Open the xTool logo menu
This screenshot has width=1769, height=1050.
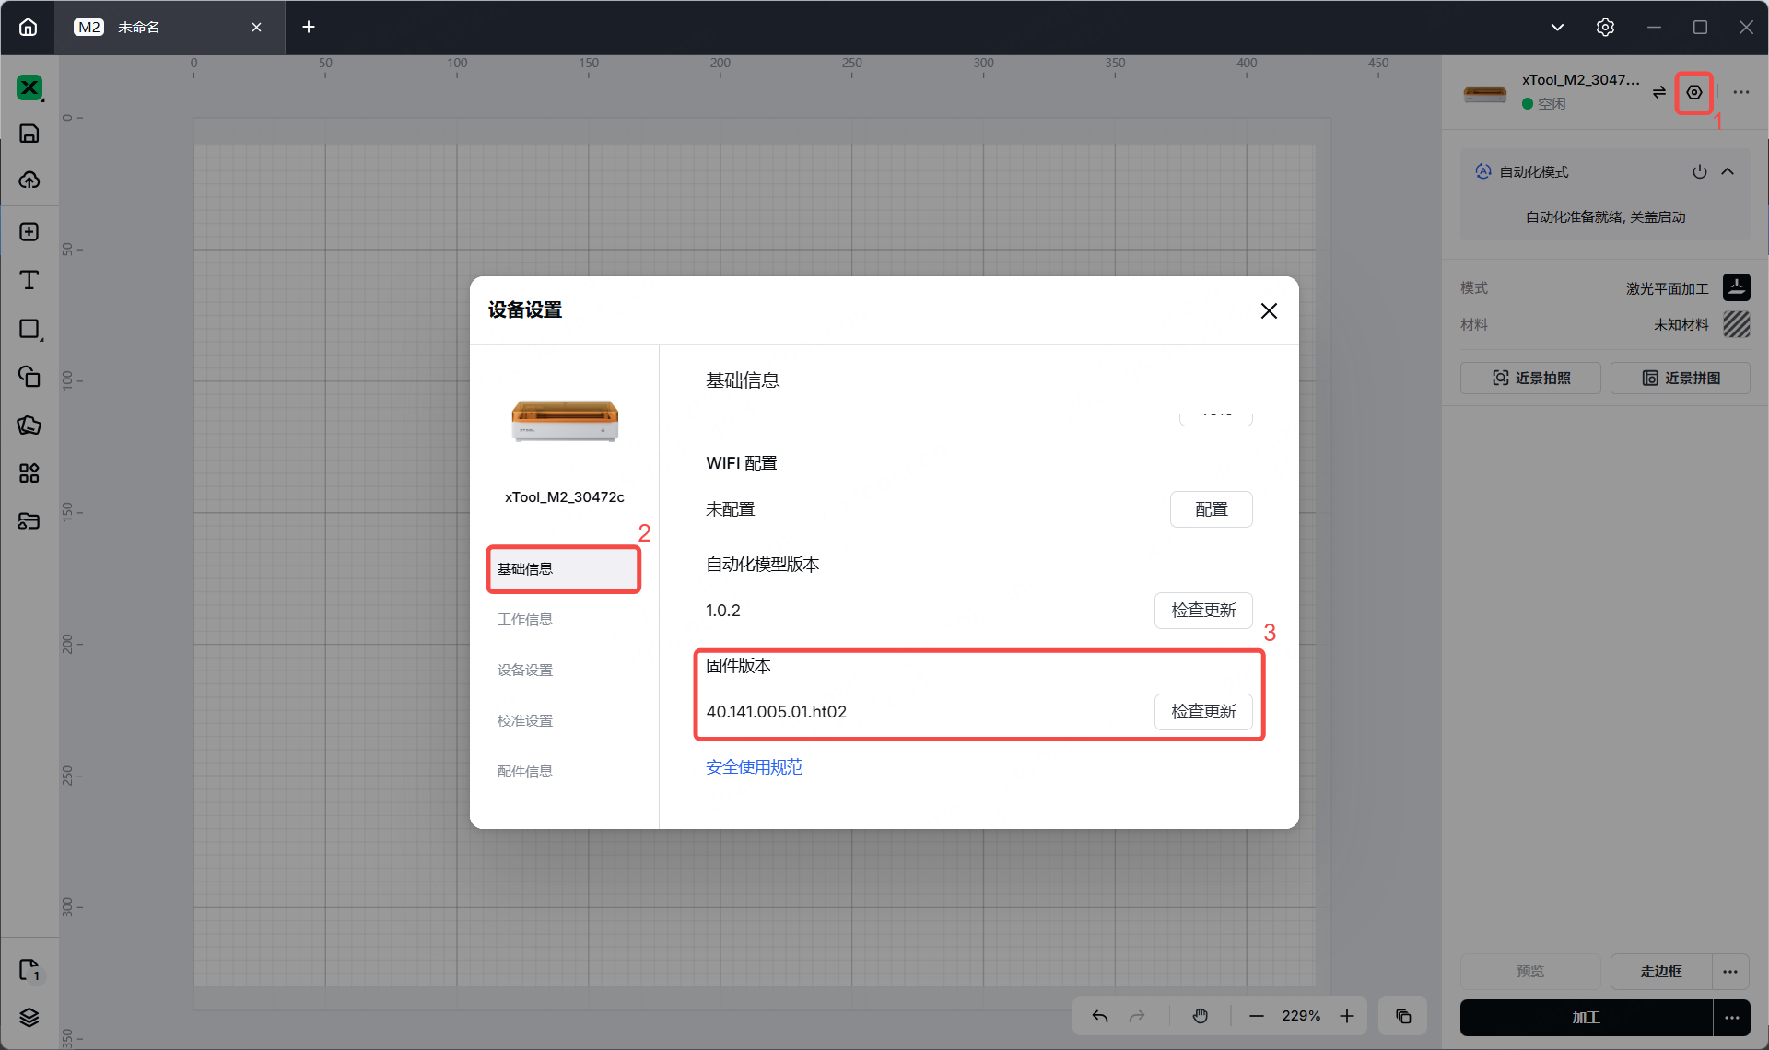pyautogui.click(x=29, y=87)
